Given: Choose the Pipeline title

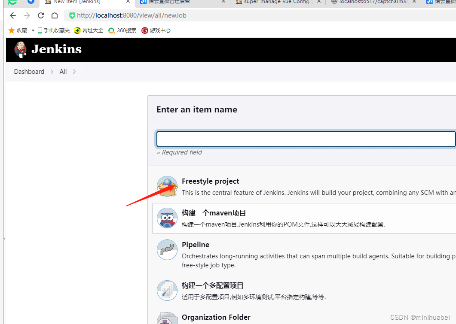Looking at the screenshot, I should pyautogui.click(x=196, y=245).
